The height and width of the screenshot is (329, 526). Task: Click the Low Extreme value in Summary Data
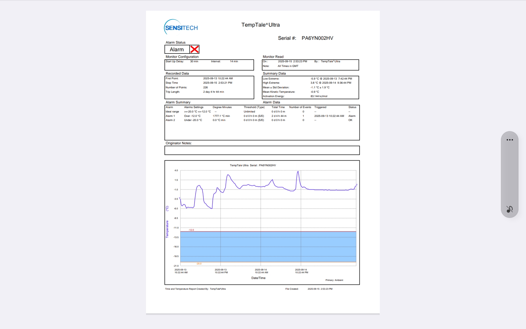coord(331,79)
